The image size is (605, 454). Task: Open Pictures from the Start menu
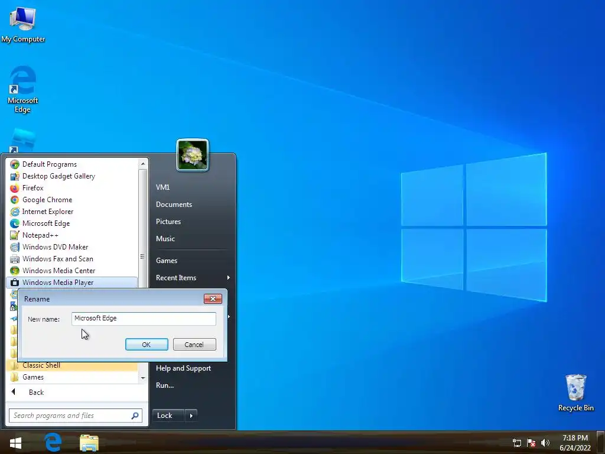[168, 222]
